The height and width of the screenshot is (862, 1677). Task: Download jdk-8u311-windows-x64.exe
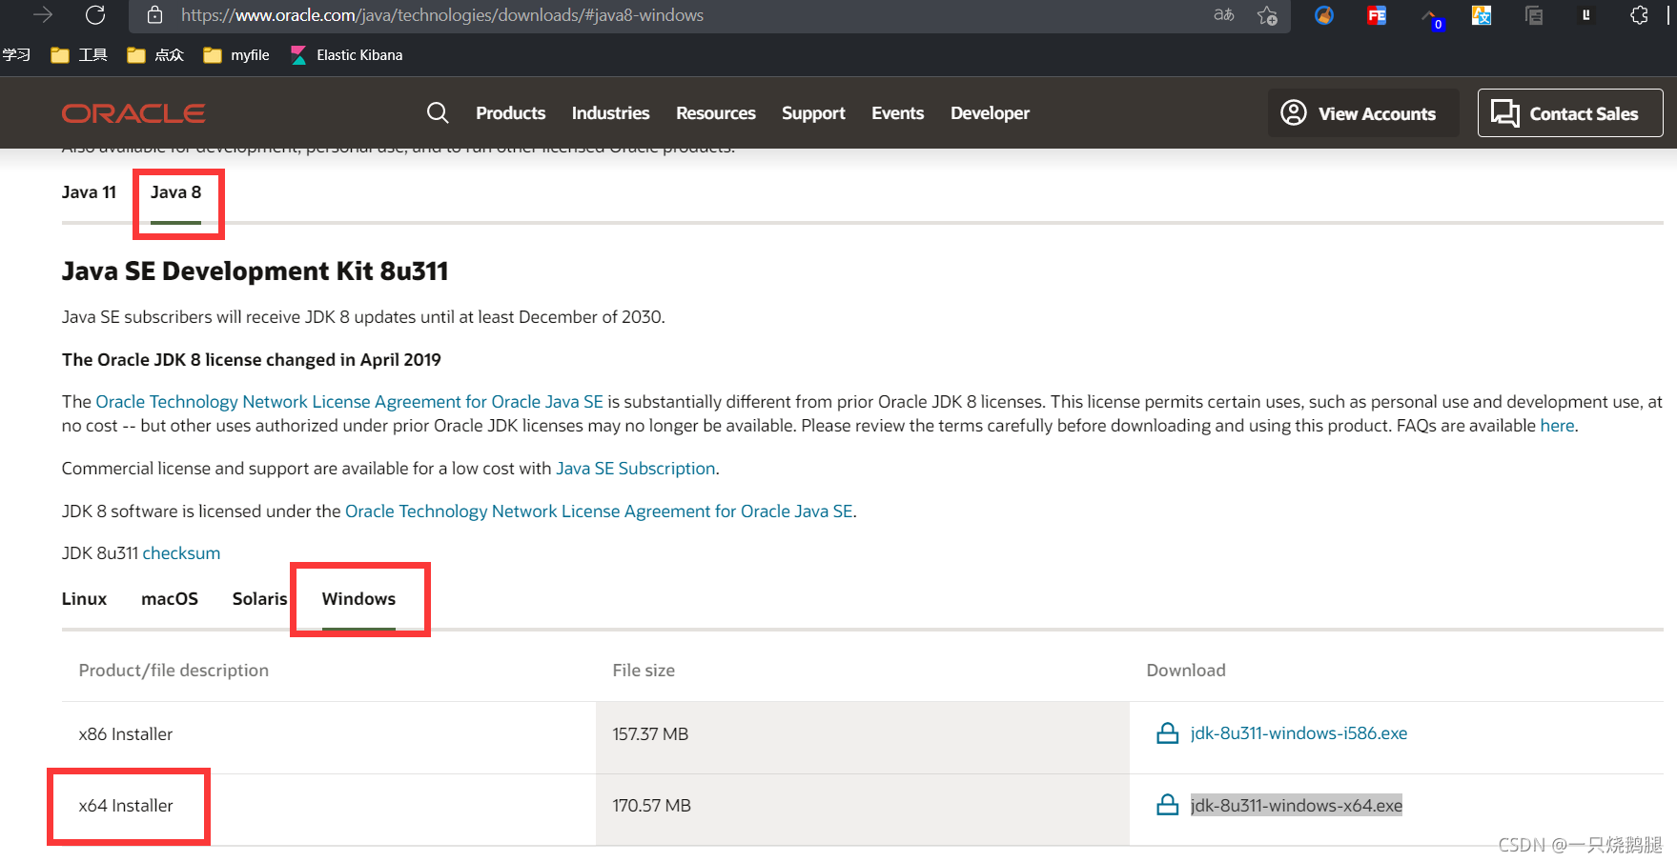[x=1297, y=806]
